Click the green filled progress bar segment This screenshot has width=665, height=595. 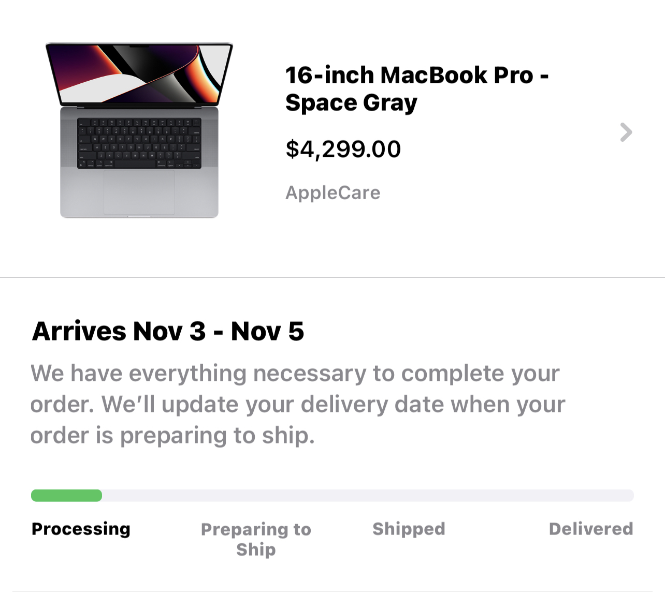click(66, 496)
